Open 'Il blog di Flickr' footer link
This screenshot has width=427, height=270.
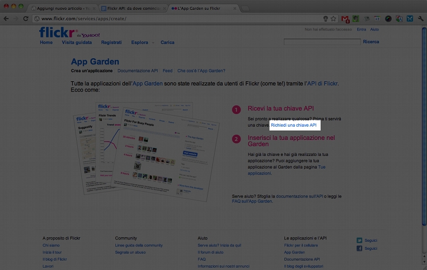coord(55,260)
